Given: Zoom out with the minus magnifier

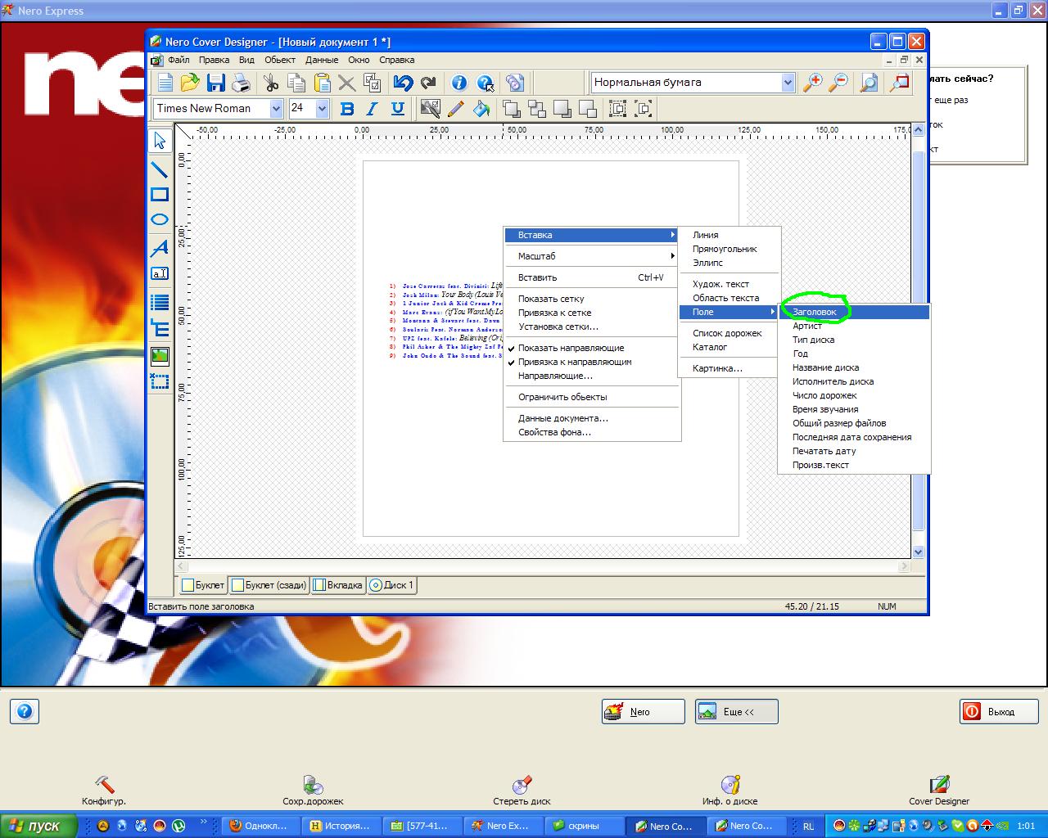Looking at the screenshot, I should (x=838, y=82).
